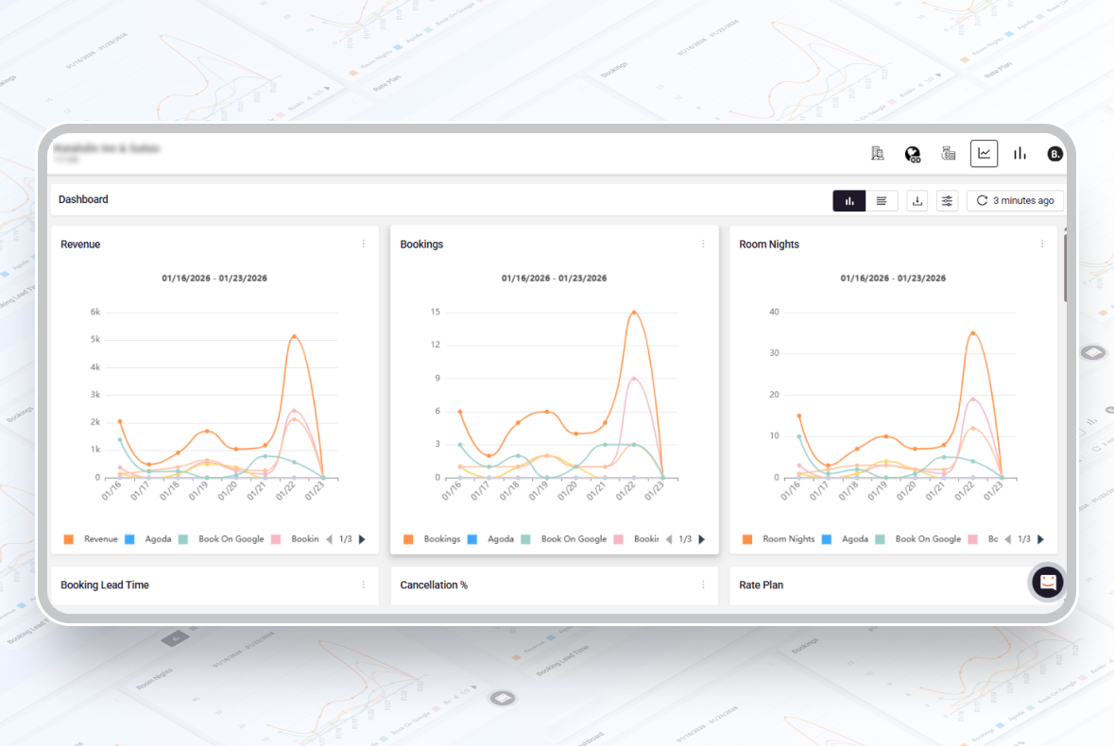Click 40 axis label in Room Nights chart
This screenshot has width=1114, height=746.
[774, 312]
